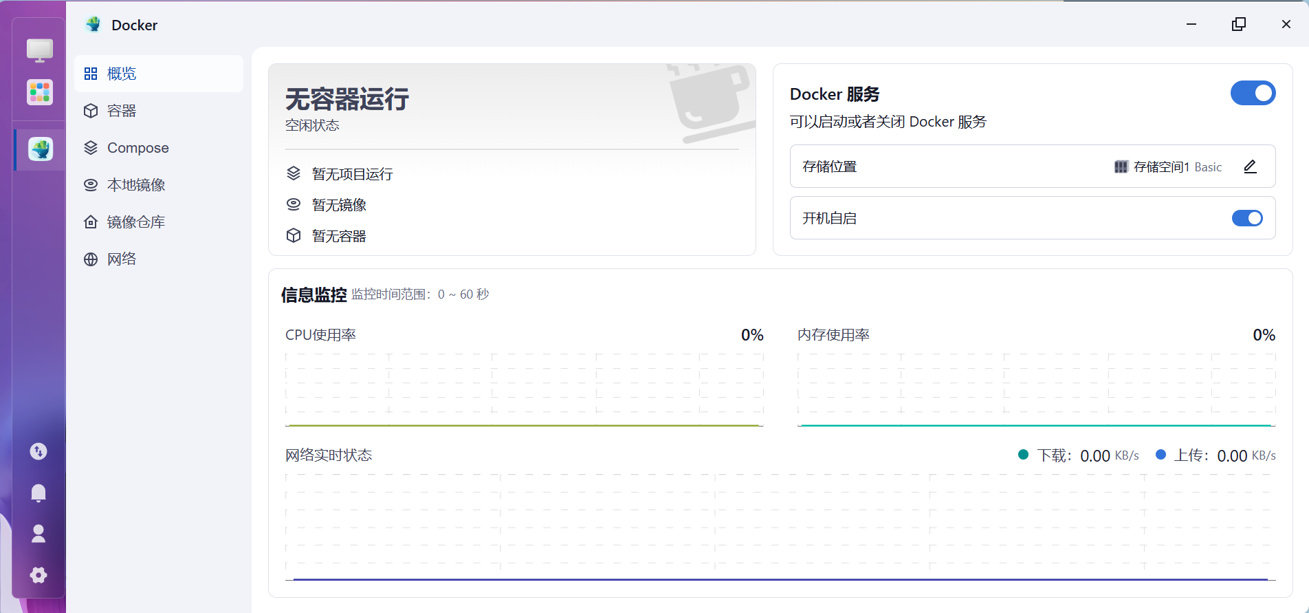Click the network globe icon in sidebar

[x=91, y=259]
